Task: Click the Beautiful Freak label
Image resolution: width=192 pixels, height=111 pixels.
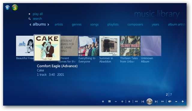Action: pyautogui.click(x=25, y=58)
